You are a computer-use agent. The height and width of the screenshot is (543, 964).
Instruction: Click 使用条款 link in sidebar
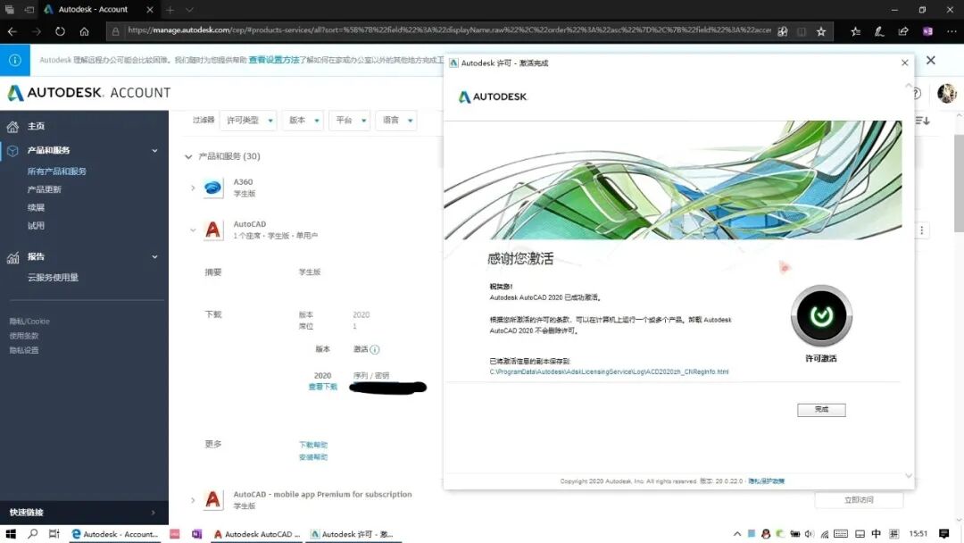(x=24, y=336)
